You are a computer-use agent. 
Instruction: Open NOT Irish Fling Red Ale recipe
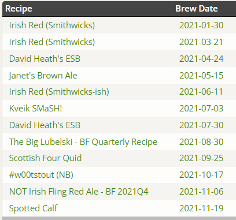click(79, 192)
